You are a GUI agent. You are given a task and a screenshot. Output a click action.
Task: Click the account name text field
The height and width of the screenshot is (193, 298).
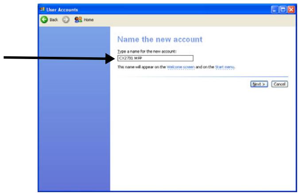(x=155, y=58)
